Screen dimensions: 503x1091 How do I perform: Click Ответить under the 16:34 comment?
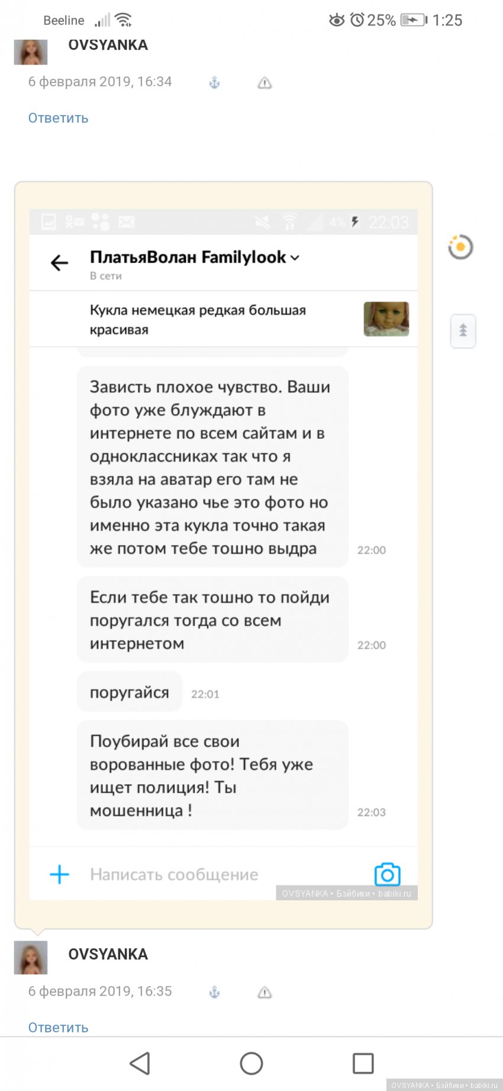[x=58, y=118]
